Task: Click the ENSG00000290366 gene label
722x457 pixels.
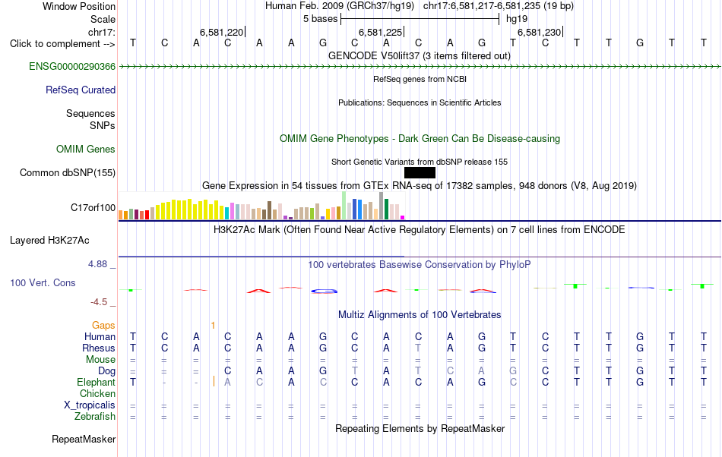Action: pyautogui.click(x=72, y=67)
